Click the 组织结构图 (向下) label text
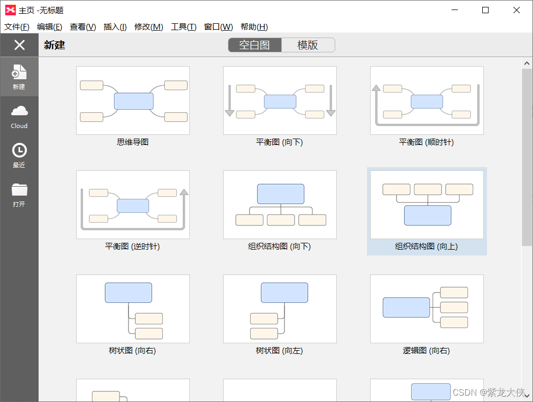The image size is (533, 402). 279,246
